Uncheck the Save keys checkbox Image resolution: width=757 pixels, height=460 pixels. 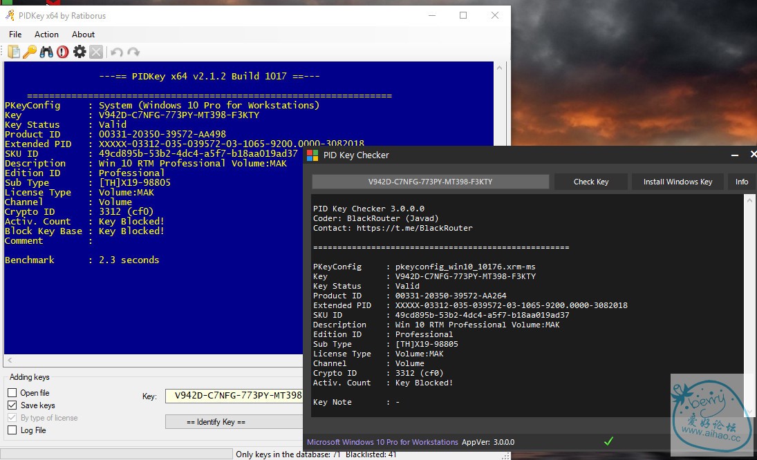(x=12, y=405)
